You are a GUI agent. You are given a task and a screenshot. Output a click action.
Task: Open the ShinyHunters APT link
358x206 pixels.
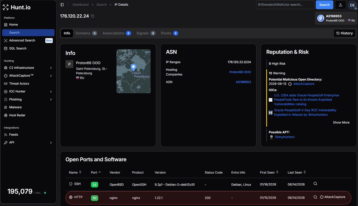point(285,137)
